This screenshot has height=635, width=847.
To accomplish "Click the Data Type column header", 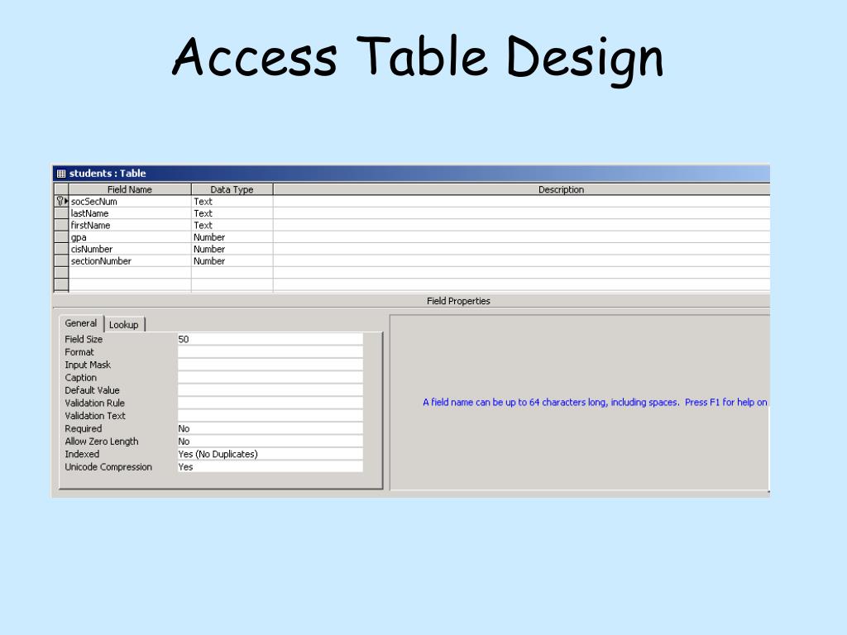I will coord(232,189).
